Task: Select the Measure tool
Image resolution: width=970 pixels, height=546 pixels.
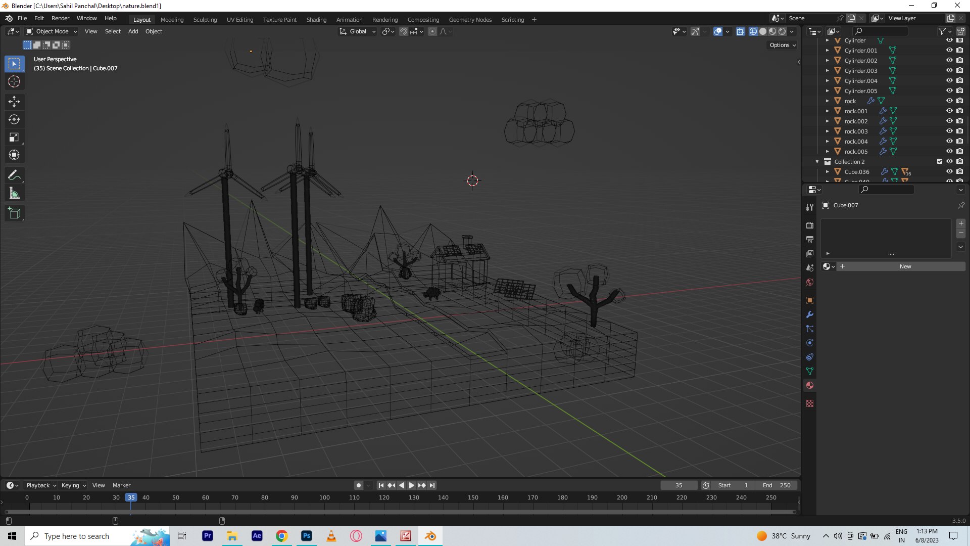Action: click(x=14, y=193)
